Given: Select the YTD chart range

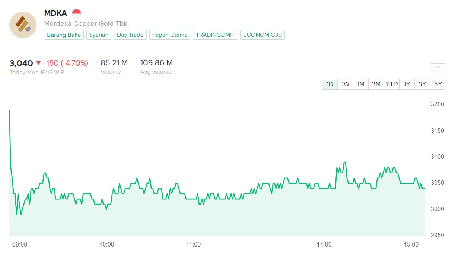Looking at the screenshot, I should [392, 84].
